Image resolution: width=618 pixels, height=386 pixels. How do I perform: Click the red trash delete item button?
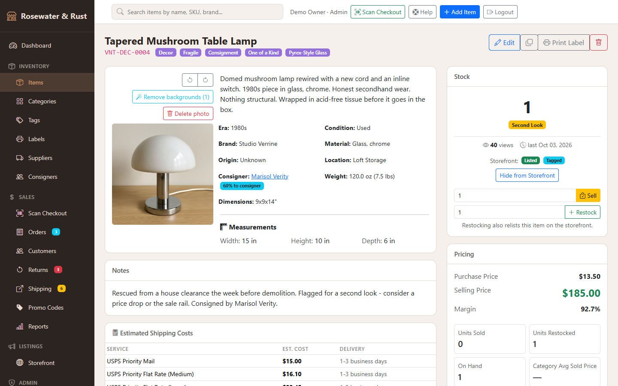click(598, 42)
